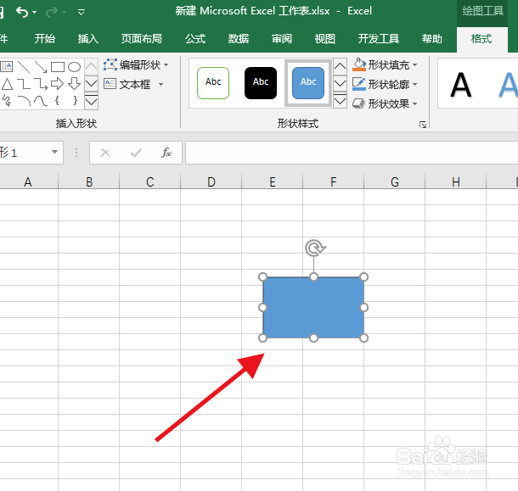Image resolution: width=518 pixels, height=491 pixels.
Task: Select column E header
Action: click(273, 181)
